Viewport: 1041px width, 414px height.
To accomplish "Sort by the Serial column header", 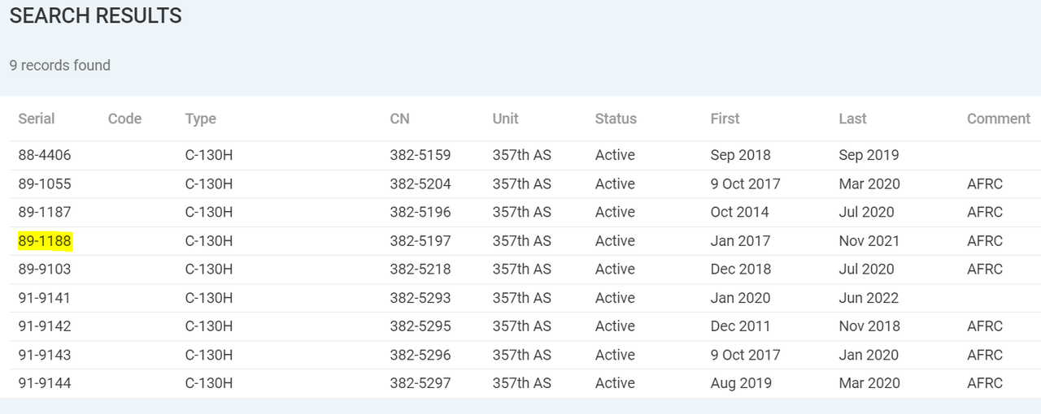I will tap(37, 119).
